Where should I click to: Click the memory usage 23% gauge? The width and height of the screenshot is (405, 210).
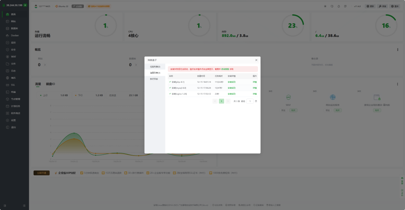292,26
